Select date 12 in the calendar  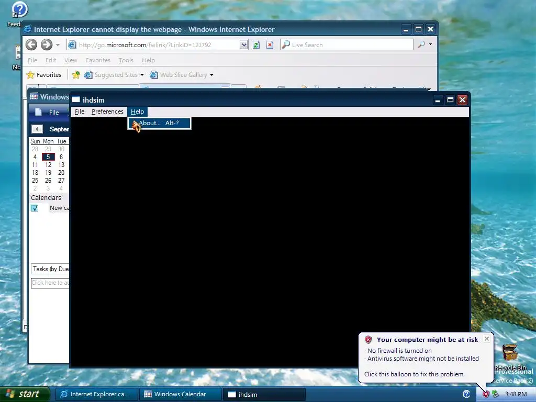click(48, 165)
